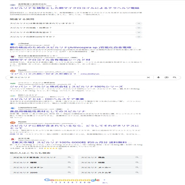Go to results page 2
This screenshot has height=185, width=185.
point(56,182)
